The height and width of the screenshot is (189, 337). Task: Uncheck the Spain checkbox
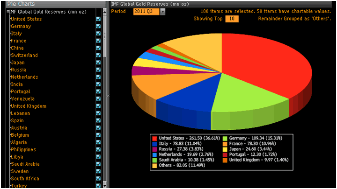coord(98,120)
